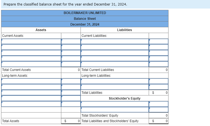Click Total Liabilities and Stockholders' Equity amount cell

[159, 121]
